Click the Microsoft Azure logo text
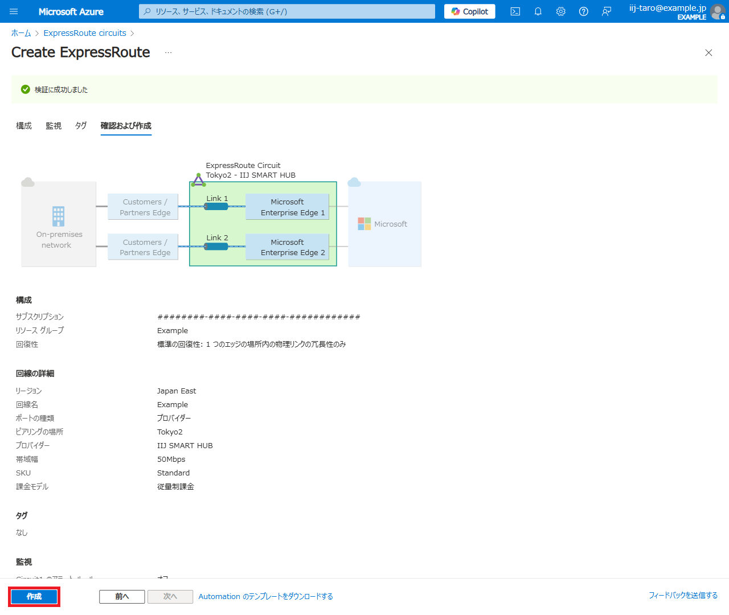Image resolution: width=729 pixels, height=615 pixels. (71, 11)
